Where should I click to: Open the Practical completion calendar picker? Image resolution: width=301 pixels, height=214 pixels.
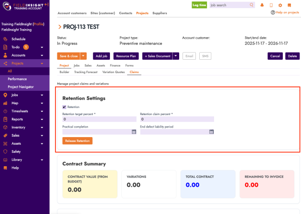[134, 132]
